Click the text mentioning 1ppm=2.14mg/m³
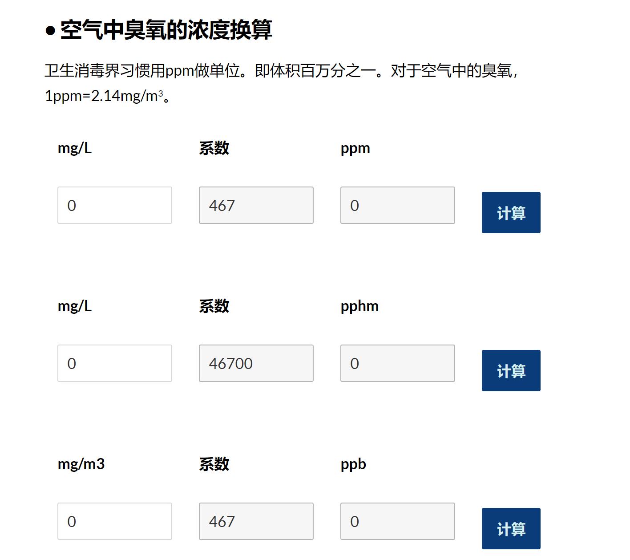This screenshot has height=560, width=630. click(107, 94)
